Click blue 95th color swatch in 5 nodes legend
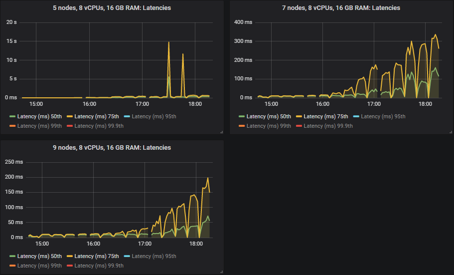The width and height of the screenshot is (454, 275). tap(127, 116)
